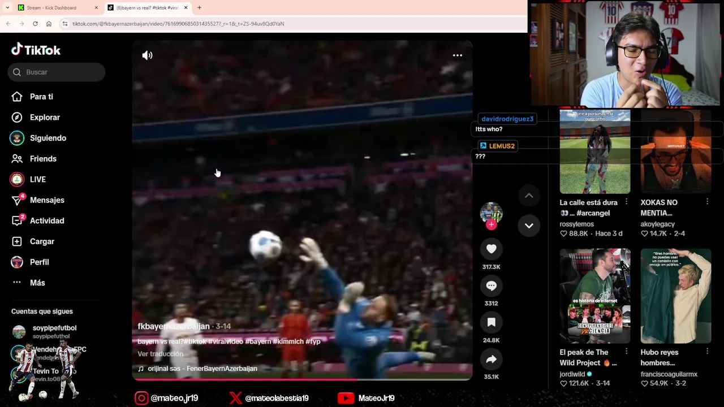Open options for 'El peak de The Wild Project'
The height and width of the screenshot is (407, 724).
tap(626, 352)
